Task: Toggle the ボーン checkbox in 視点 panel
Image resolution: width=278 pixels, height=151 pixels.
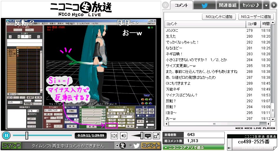Action: 147,116
